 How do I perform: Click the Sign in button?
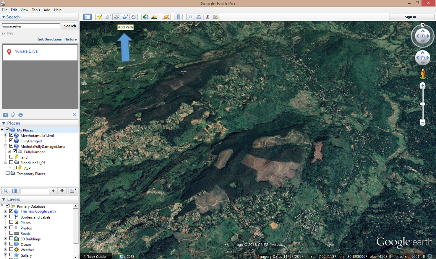coord(411,17)
